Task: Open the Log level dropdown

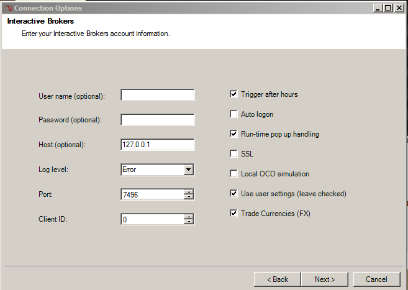Action: click(189, 170)
